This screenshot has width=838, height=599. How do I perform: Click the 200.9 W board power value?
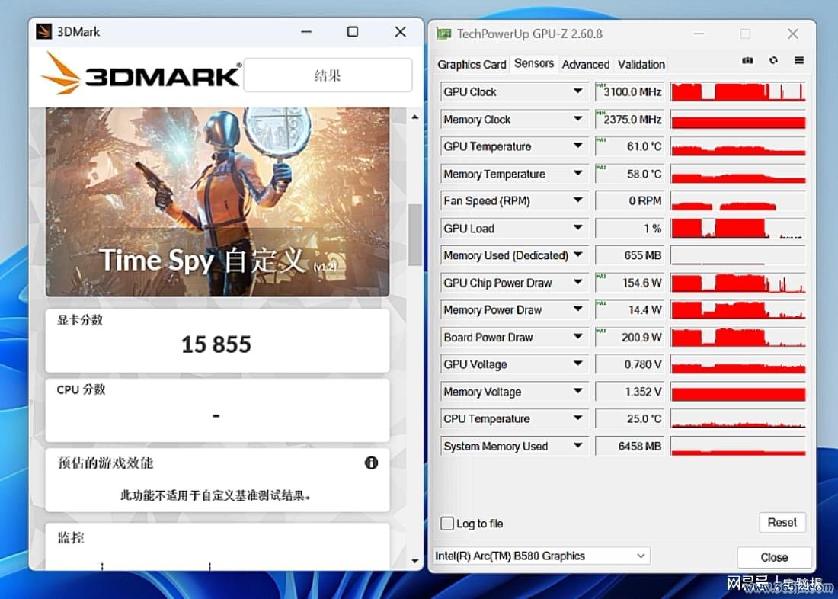point(641,338)
